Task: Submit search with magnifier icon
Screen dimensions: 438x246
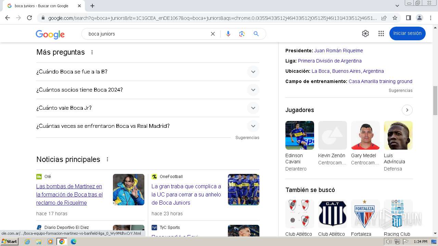Action: point(256,34)
